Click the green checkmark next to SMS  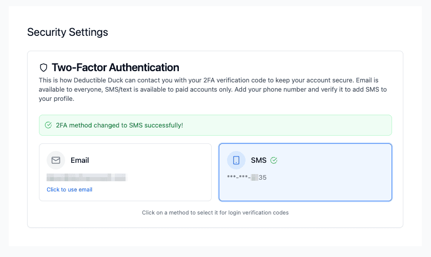pos(274,160)
